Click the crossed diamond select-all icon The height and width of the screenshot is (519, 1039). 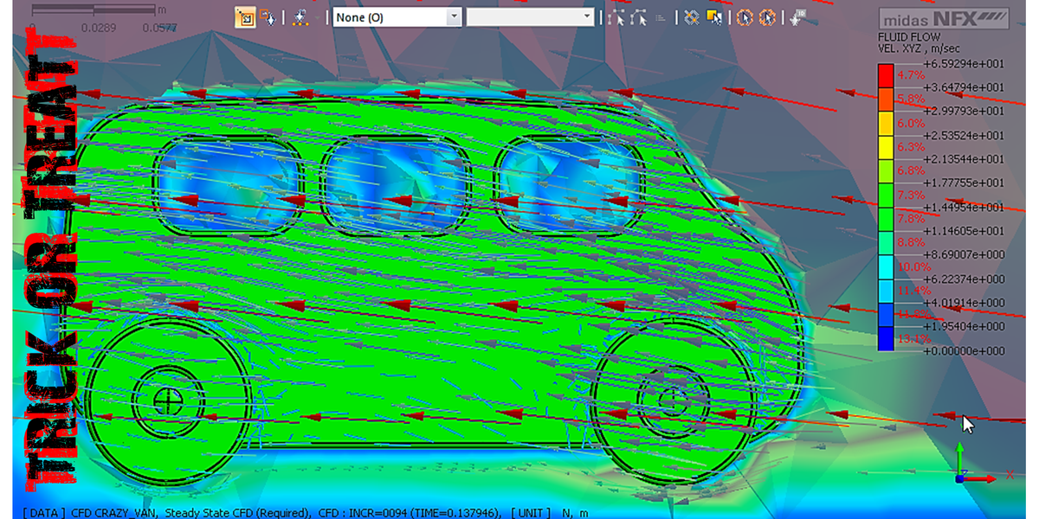coord(691,17)
